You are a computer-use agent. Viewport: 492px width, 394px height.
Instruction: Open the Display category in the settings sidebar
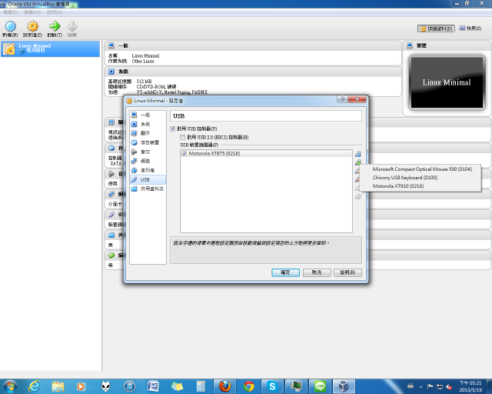tap(148, 133)
